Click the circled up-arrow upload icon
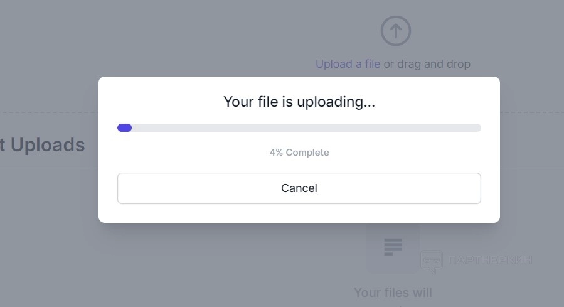Screen dimensions: 564x307 pos(395,31)
